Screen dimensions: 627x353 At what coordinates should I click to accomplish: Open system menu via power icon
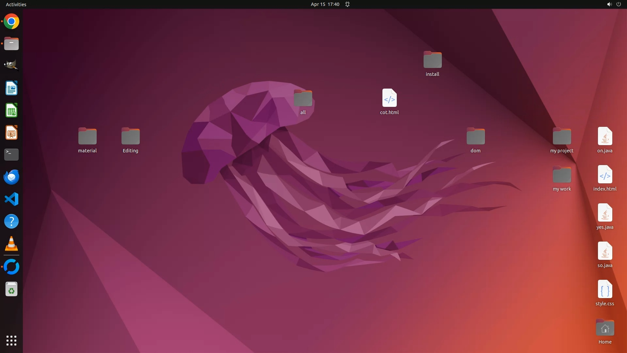[x=619, y=4]
